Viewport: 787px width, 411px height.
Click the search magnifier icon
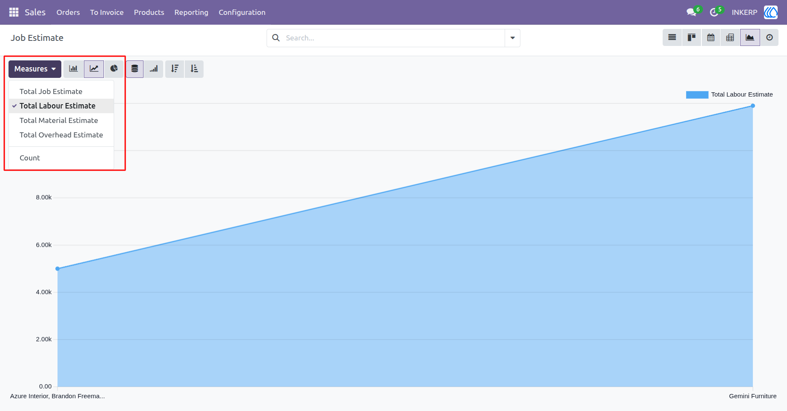pos(276,38)
